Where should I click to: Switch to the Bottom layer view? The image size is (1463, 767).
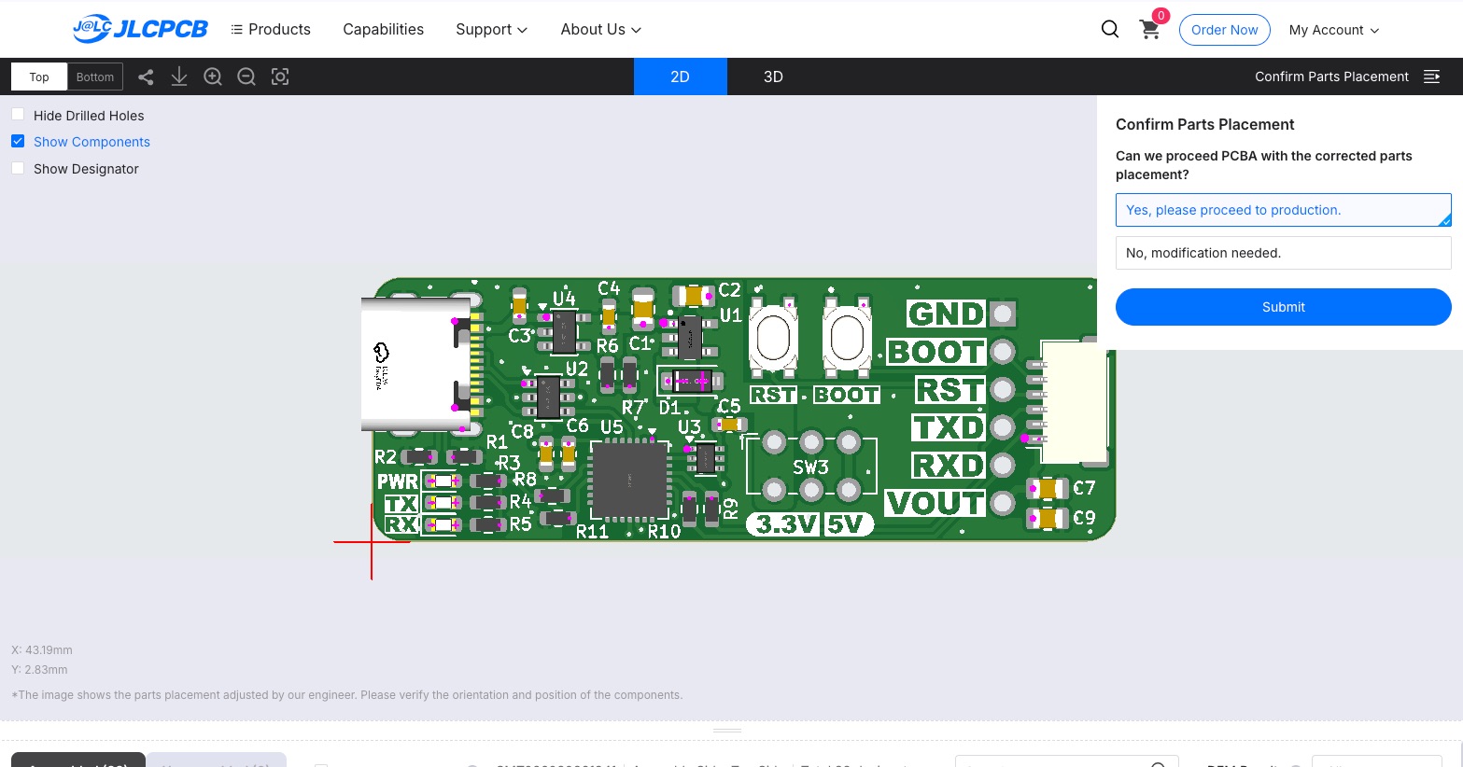95,77
